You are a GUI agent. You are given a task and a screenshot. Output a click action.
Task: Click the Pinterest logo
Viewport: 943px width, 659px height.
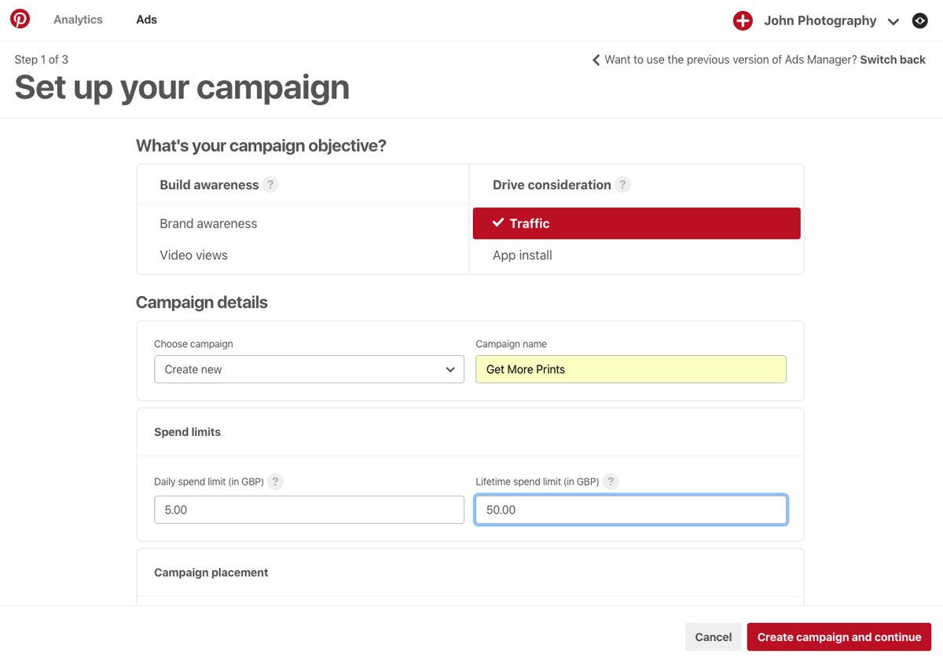[x=20, y=18]
